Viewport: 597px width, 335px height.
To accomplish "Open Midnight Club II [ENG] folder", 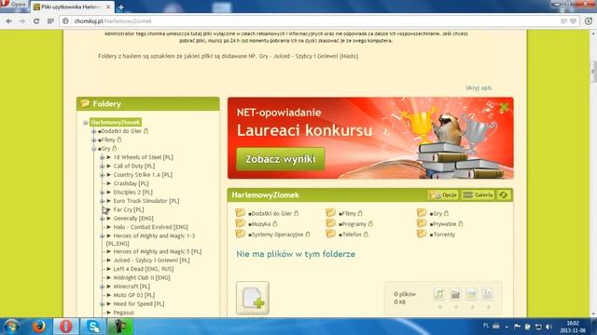I will pyautogui.click(x=142, y=277).
